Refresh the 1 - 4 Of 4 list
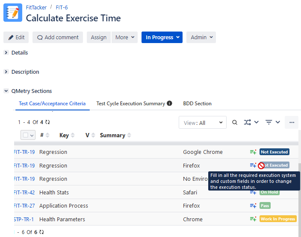This screenshot has height=237, width=301. click(47, 122)
